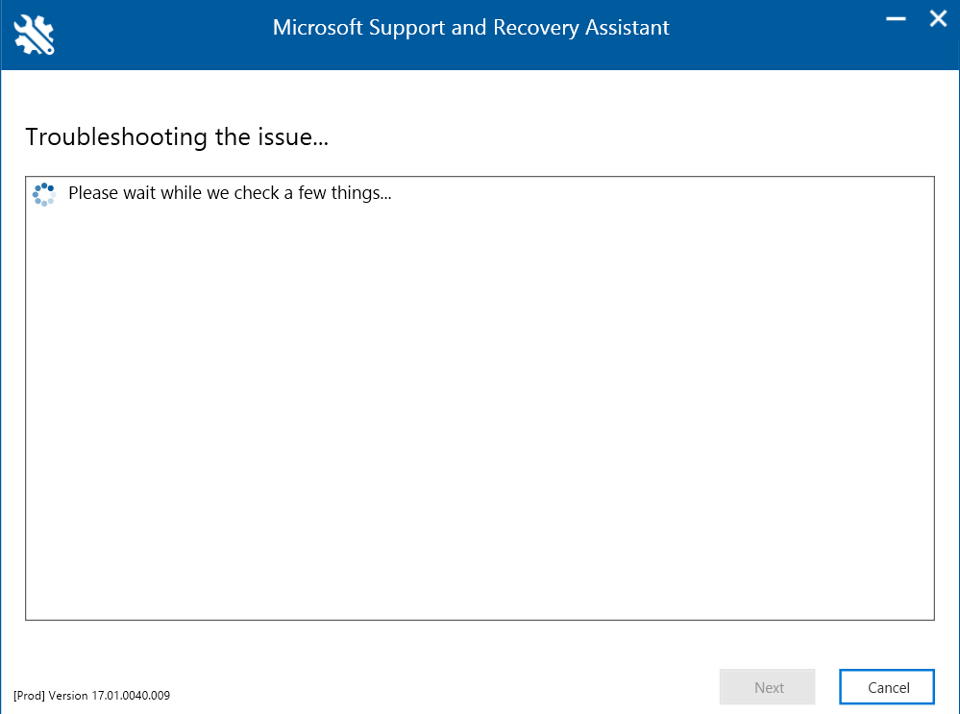
Task: Click the 'Troubleshooting the issue...' heading
Action: tap(177, 136)
